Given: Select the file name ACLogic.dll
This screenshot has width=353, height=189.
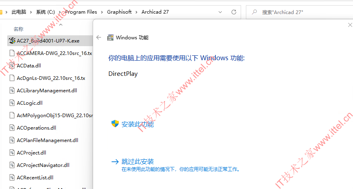Looking at the screenshot, I should point(30,103).
